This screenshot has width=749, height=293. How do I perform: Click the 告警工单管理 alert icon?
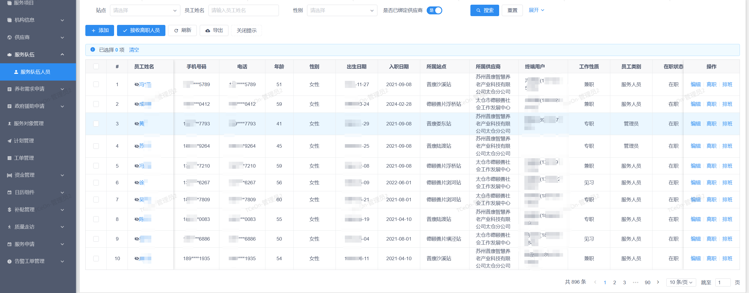tap(9, 261)
